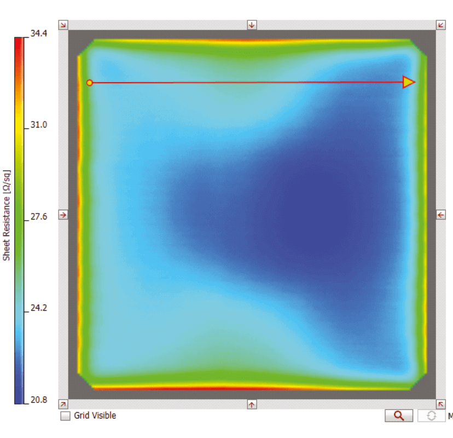
Task: Click the top-left diagonal arrow icon
Action: [63, 25]
